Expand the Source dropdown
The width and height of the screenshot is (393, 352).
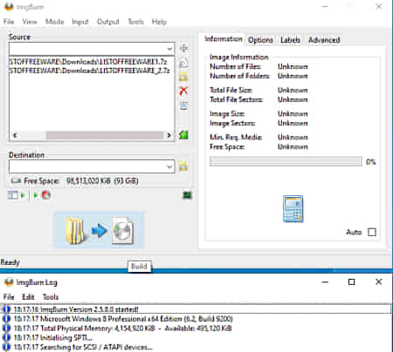[169, 49]
